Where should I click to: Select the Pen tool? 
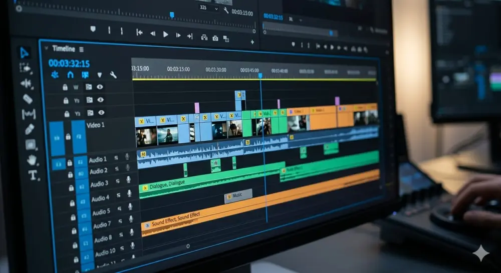[x=30, y=129]
